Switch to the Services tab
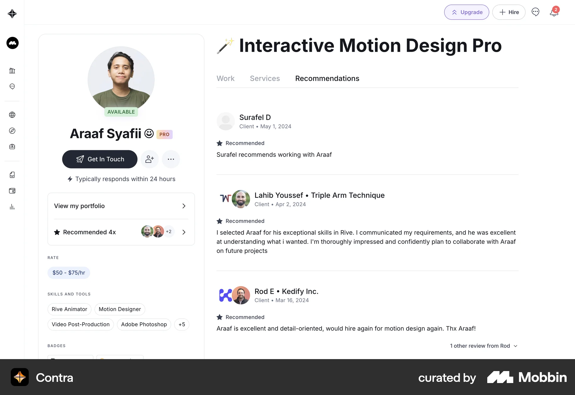575x395 pixels. pyautogui.click(x=265, y=78)
